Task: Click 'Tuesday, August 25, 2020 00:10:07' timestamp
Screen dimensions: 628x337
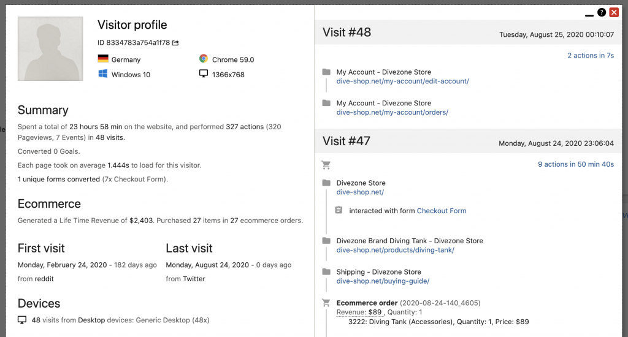Action: tap(556, 35)
